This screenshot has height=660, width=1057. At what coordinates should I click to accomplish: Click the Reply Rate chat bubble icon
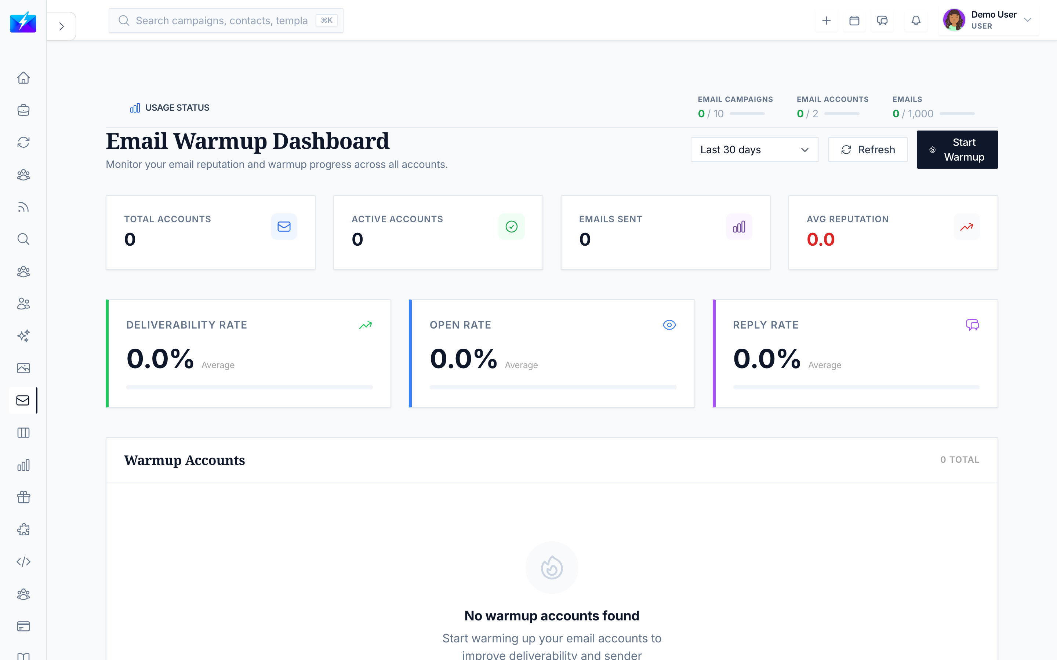(972, 325)
